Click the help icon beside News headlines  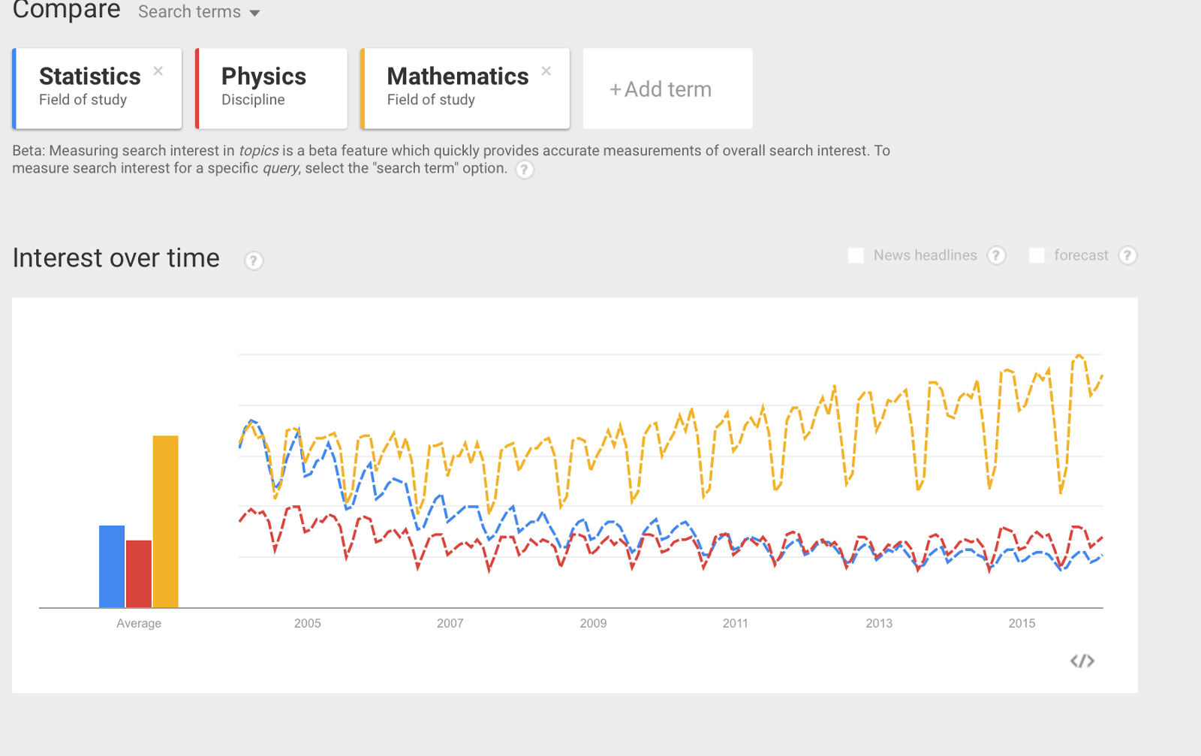(996, 255)
